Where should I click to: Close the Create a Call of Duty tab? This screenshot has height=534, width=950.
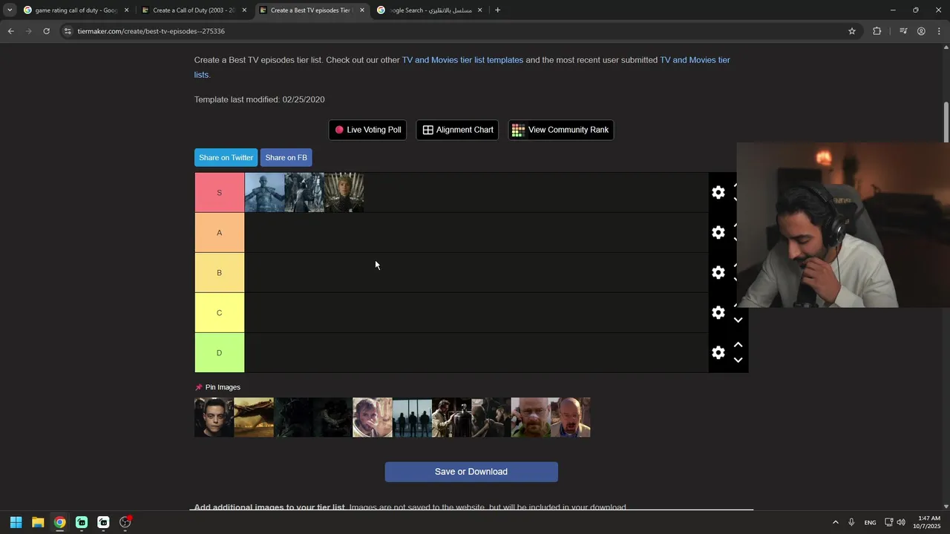tap(244, 10)
